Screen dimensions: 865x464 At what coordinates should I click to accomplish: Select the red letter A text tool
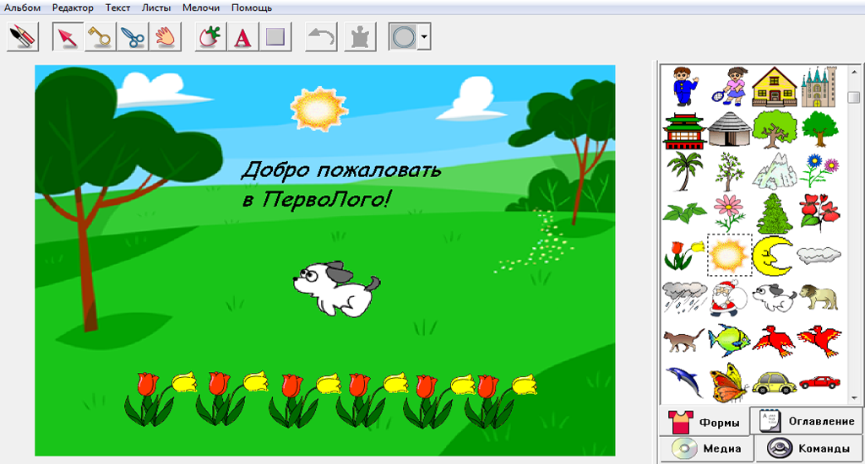(x=242, y=37)
